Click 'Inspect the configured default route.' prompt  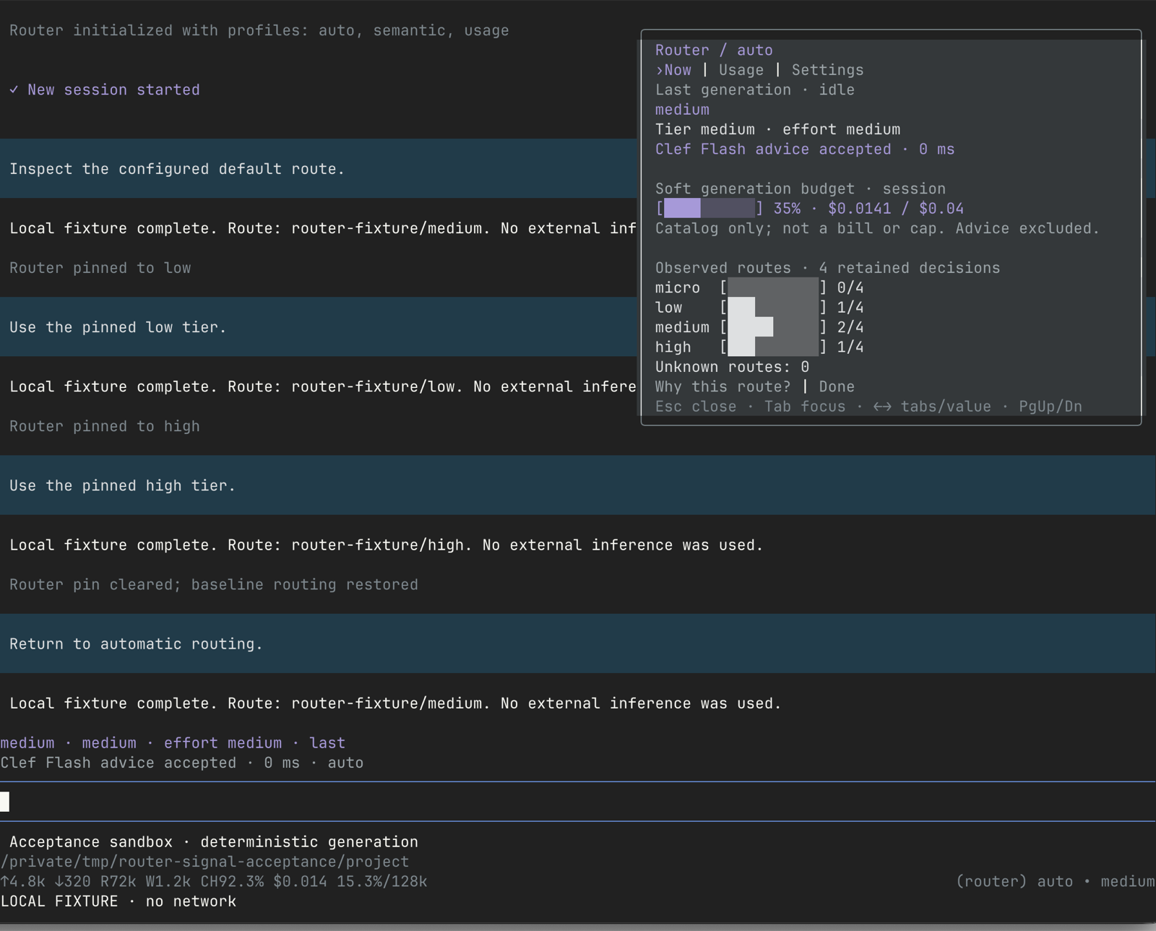(177, 169)
